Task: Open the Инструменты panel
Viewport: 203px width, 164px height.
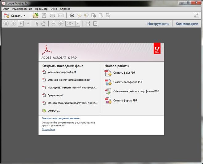Action: (158, 24)
